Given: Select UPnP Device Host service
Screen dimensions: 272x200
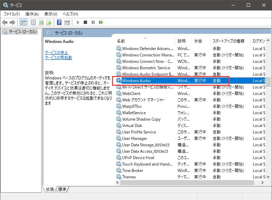Looking at the screenshot, I should click(x=191, y=158).
